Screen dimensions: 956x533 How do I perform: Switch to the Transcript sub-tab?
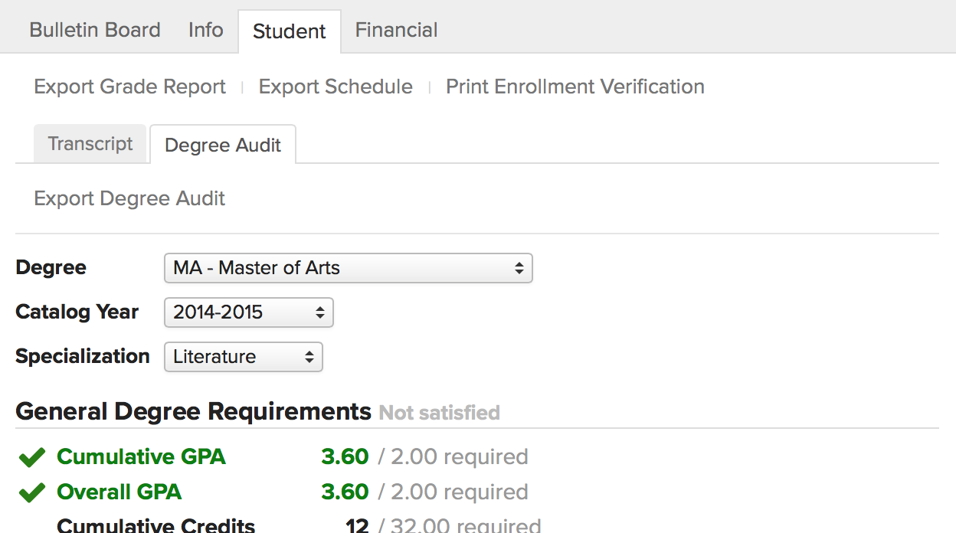coord(90,144)
